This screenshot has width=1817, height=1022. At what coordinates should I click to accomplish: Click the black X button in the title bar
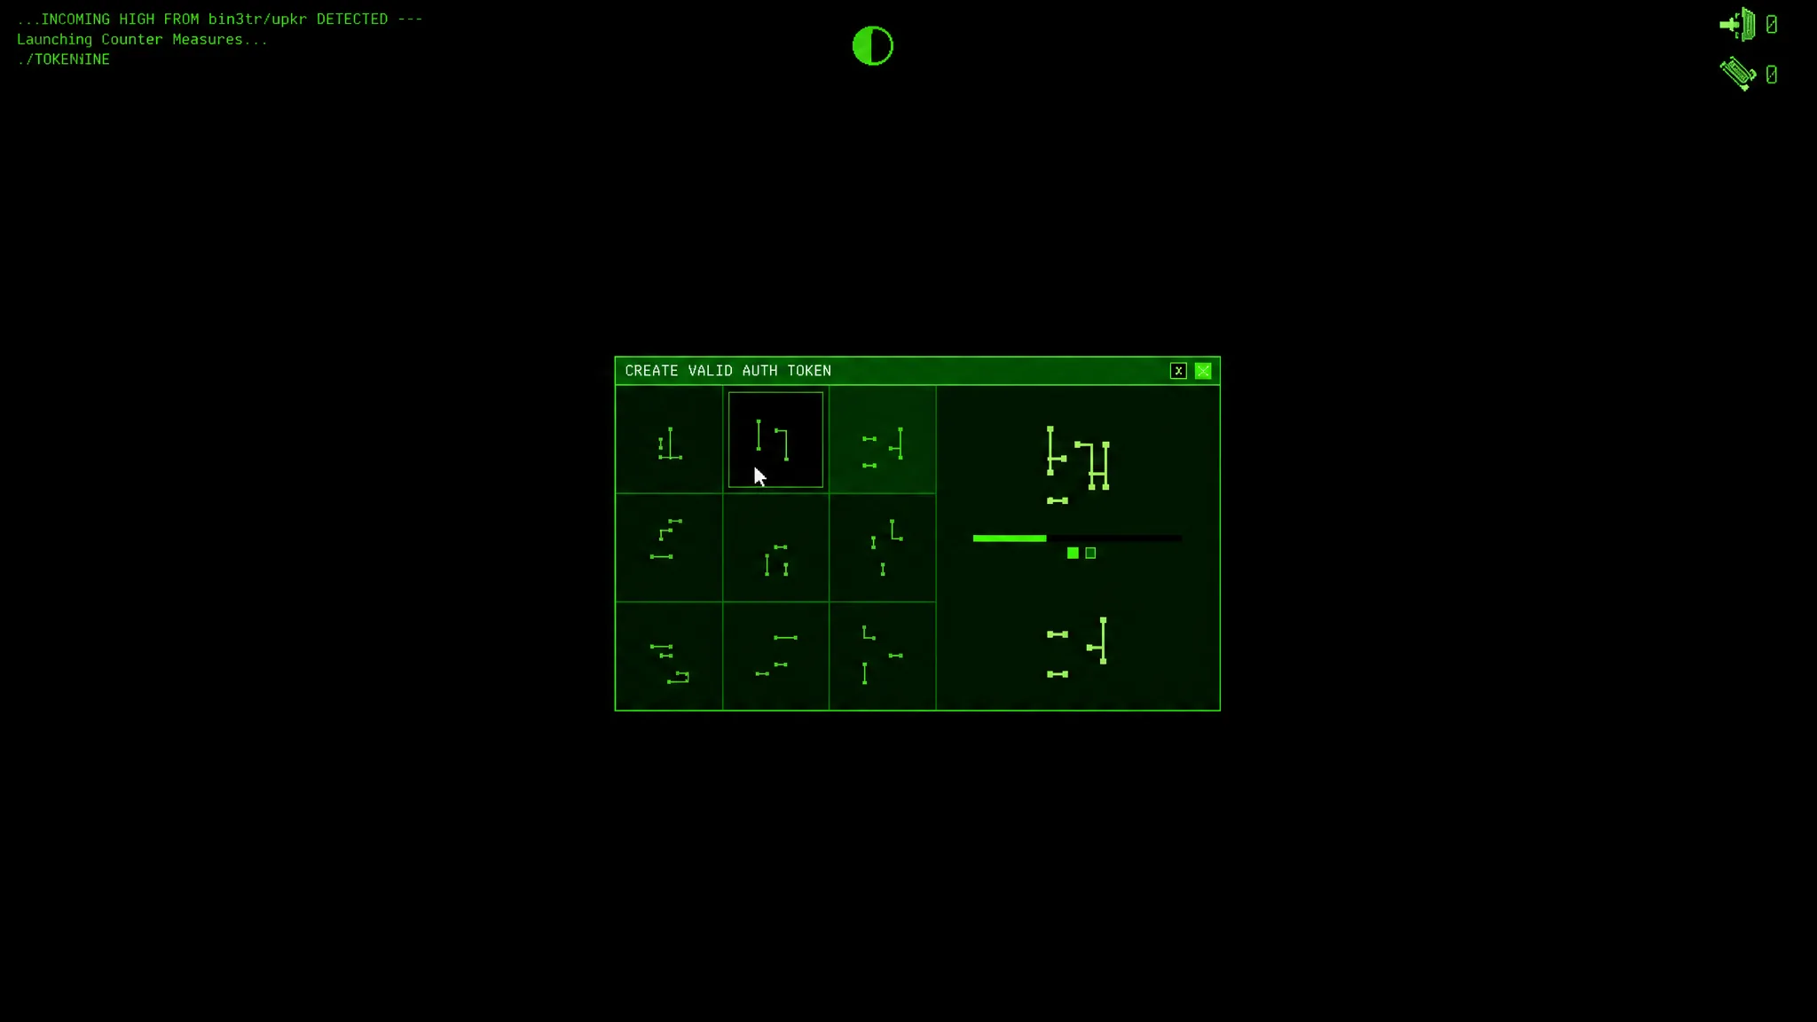tap(1178, 371)
